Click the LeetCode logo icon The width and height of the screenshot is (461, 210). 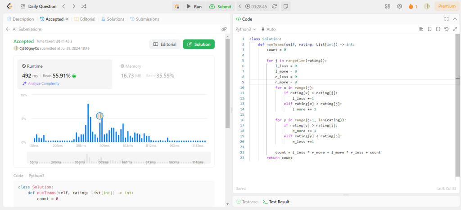9,6
